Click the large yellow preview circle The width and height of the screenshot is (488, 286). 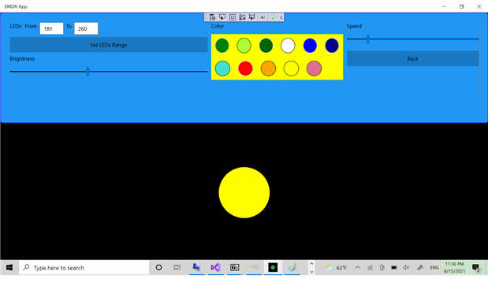(x=244, y=192)
